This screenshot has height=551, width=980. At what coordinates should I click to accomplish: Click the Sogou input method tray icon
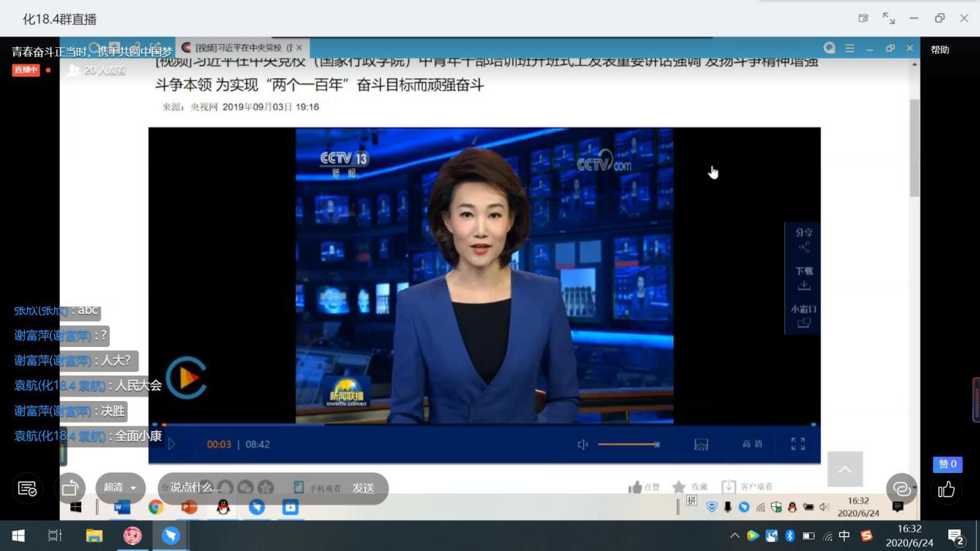pos(866,536)
